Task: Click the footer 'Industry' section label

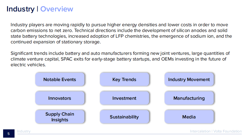Action: [x=24, y=131]
